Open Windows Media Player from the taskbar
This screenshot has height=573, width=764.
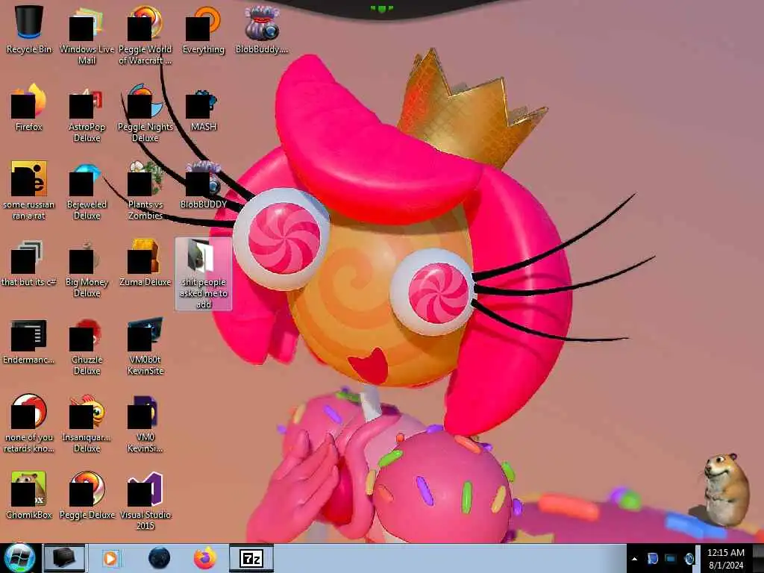(110, 558)
